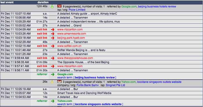Open the Fortis Bank Sa/nv organization link

point(88,85)
